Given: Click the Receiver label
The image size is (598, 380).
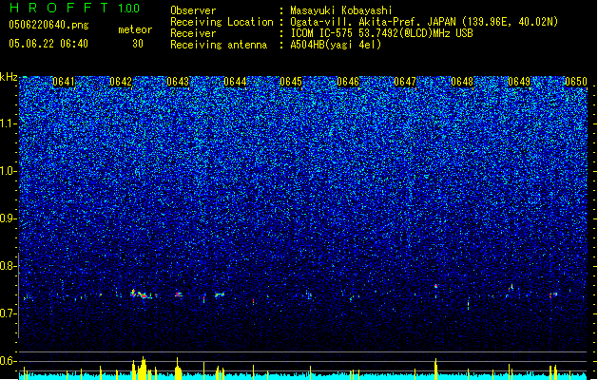Looking at the screenshot, I should pyautogui.click(x=193, y=33).
